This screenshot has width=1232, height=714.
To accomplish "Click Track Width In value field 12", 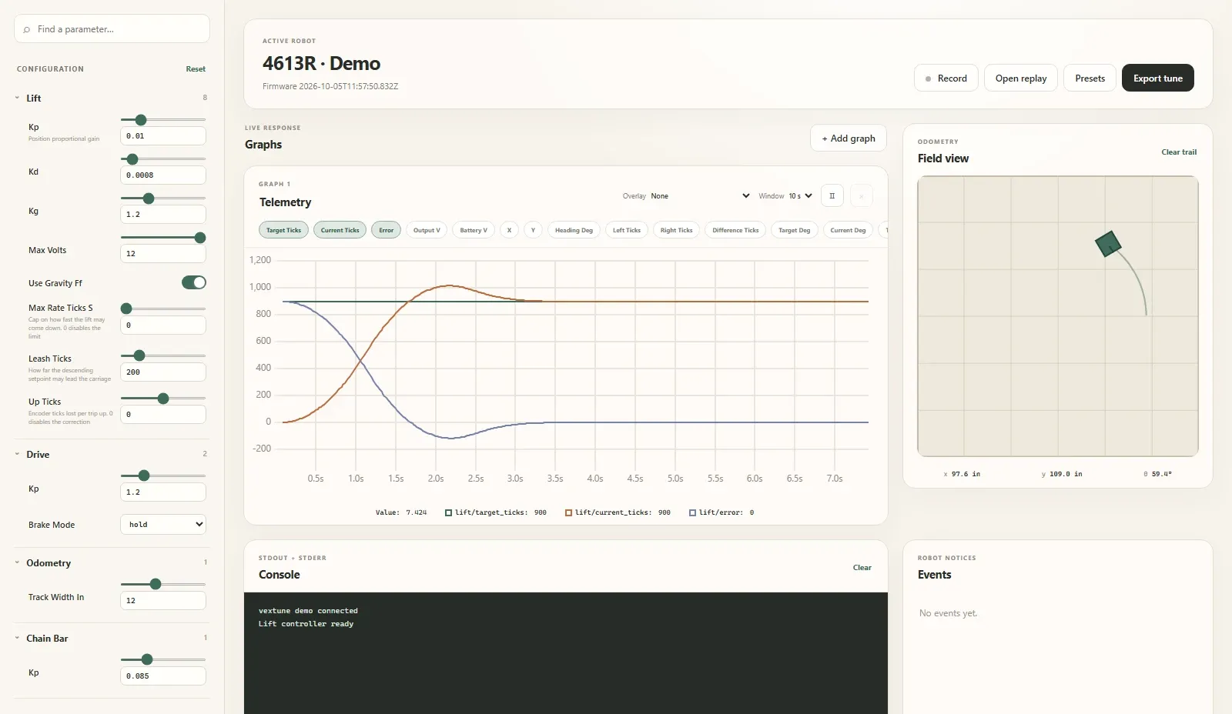I will pyautogui.click(x=163, y=601).
